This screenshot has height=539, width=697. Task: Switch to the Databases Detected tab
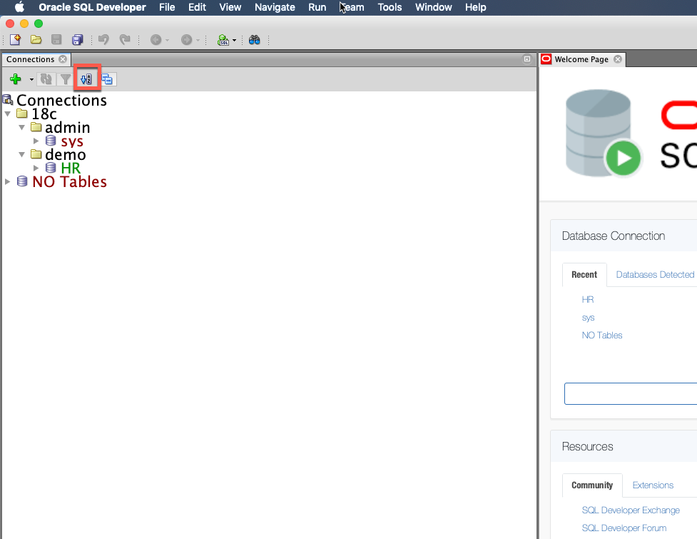(655, 274)
